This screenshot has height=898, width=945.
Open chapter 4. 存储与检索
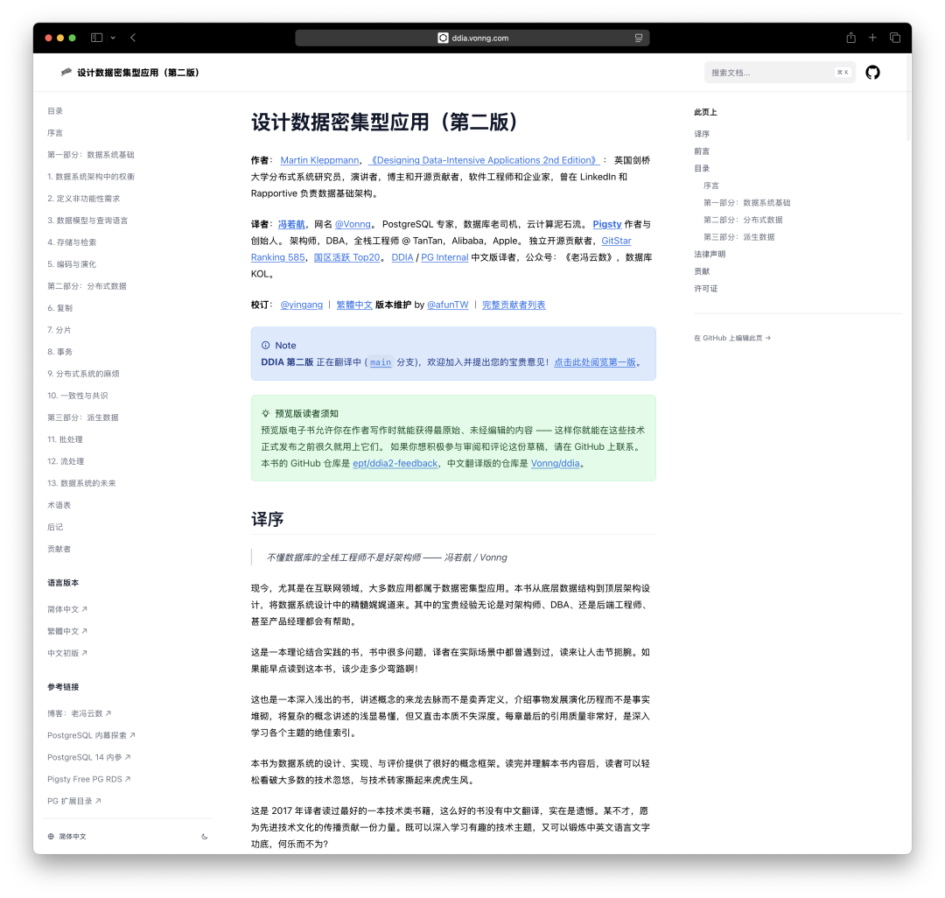coord(72,242)
